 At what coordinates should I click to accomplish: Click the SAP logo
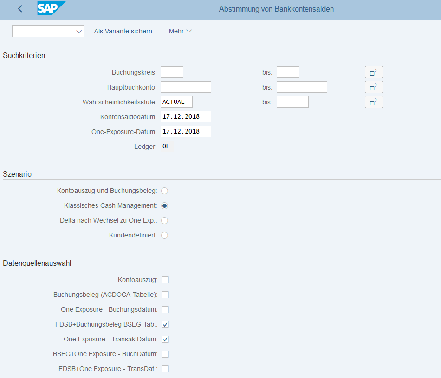pos(51,8)
